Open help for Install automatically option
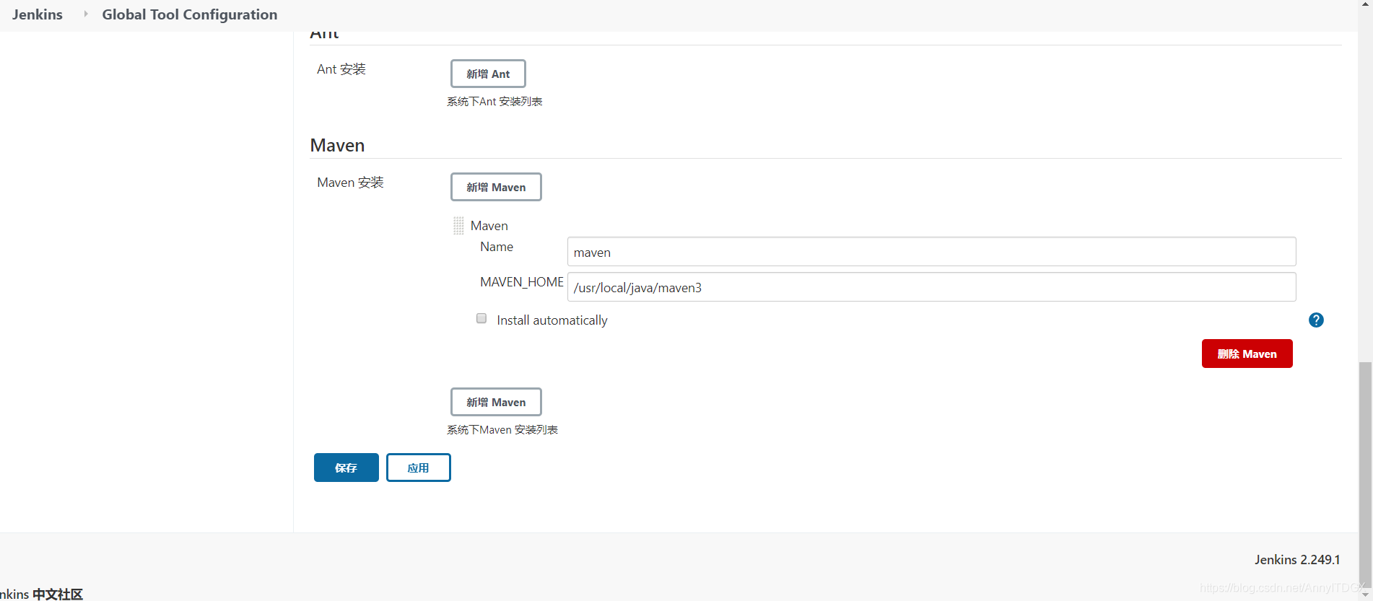This screenshot has height=601, width=1373. click(1316, 320)
